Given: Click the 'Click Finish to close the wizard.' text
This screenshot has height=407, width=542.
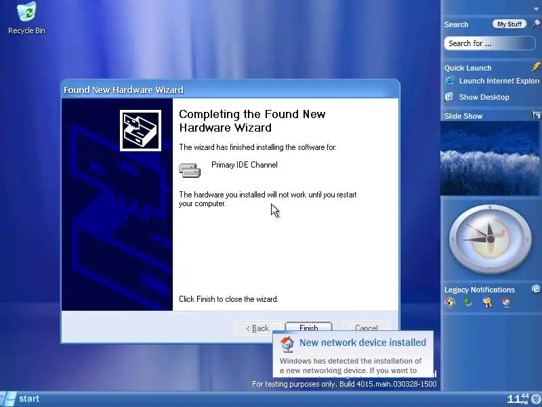Looking at the screenshot, I should 228,299.
